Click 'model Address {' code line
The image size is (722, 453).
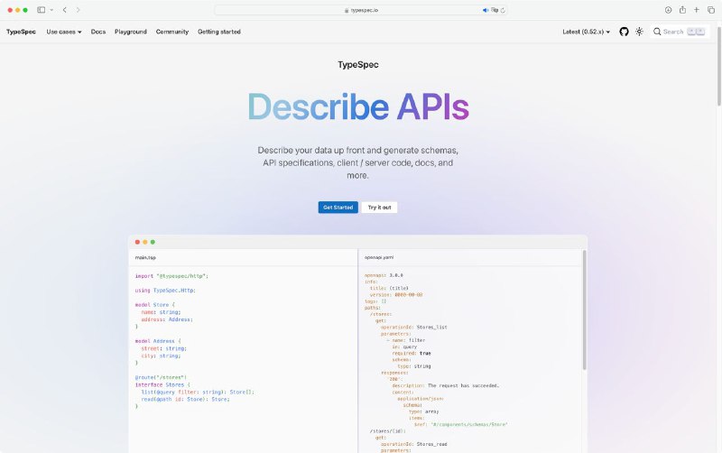point(158,341)
